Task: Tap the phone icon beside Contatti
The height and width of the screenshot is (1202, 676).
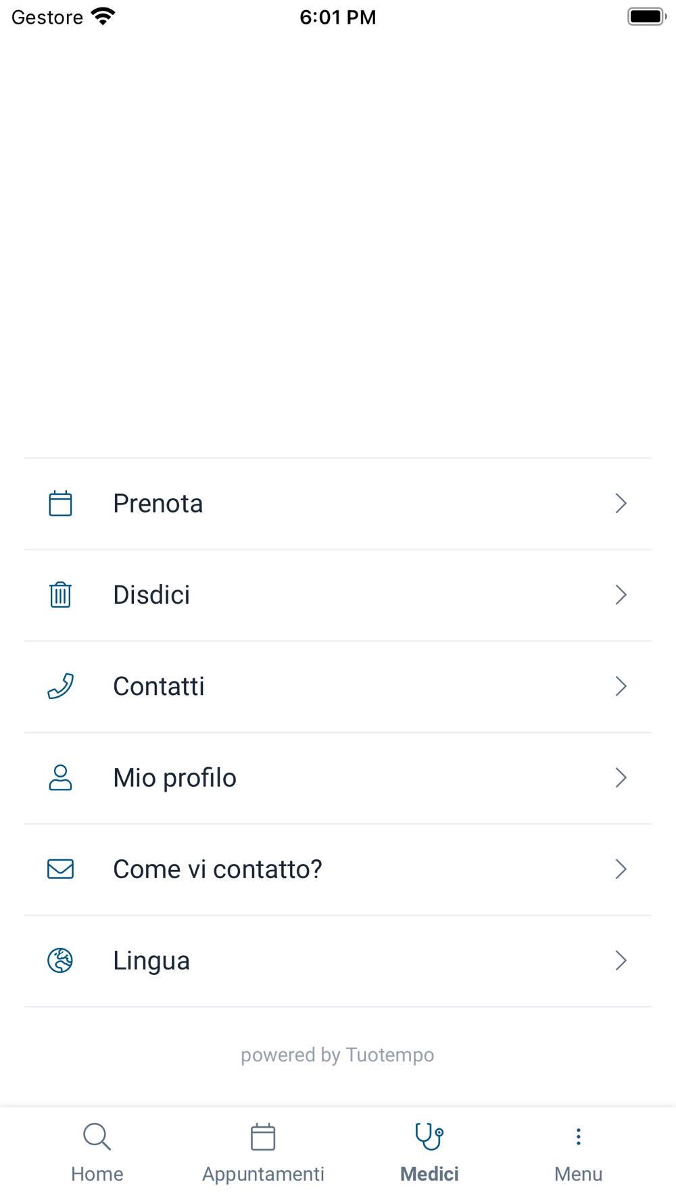Action: tap(60, 686)
